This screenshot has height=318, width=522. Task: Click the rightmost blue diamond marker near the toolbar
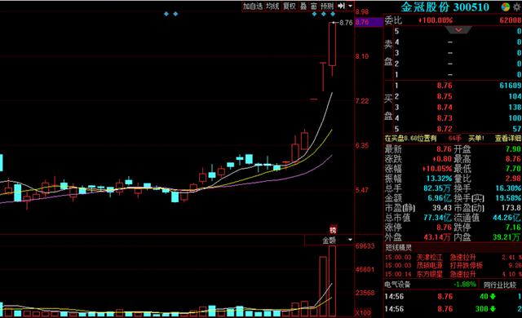333,14
